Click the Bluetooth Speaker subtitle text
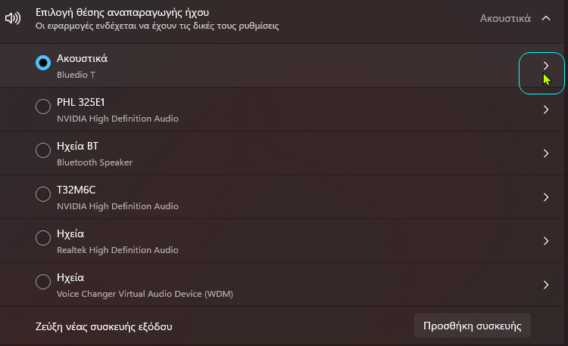The image size is (568, 346). pyautogui.click(x=95, y=162)
